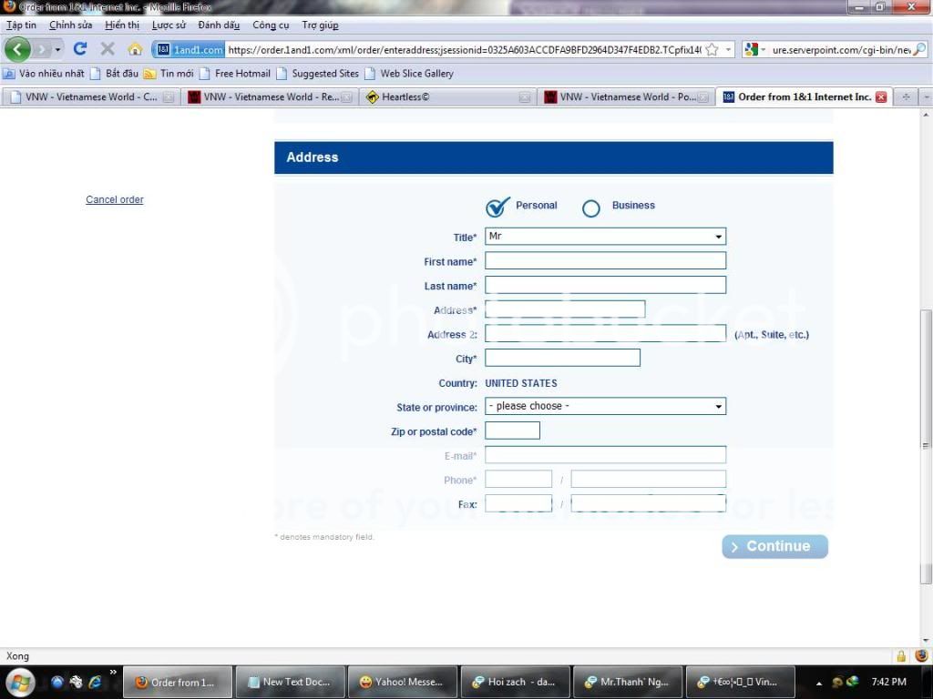This screenshot has width=933, height=699.
Task: Bookmark this page with the star icon
Action: click(712, 50)
